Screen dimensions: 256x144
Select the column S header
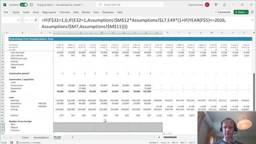tap(168, 33)
